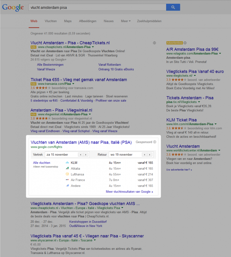This screenshot has height=257, width=231.
Task: Switch to the Maps tab
Action: tap(68, 21)
